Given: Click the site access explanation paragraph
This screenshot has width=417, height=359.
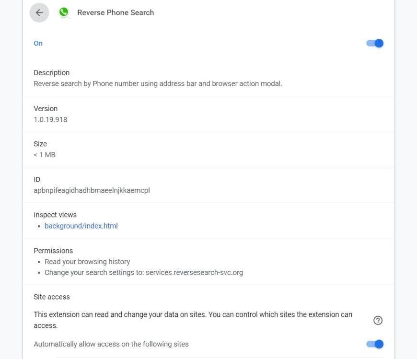Looking at the screenshot, I should (193, 320).
